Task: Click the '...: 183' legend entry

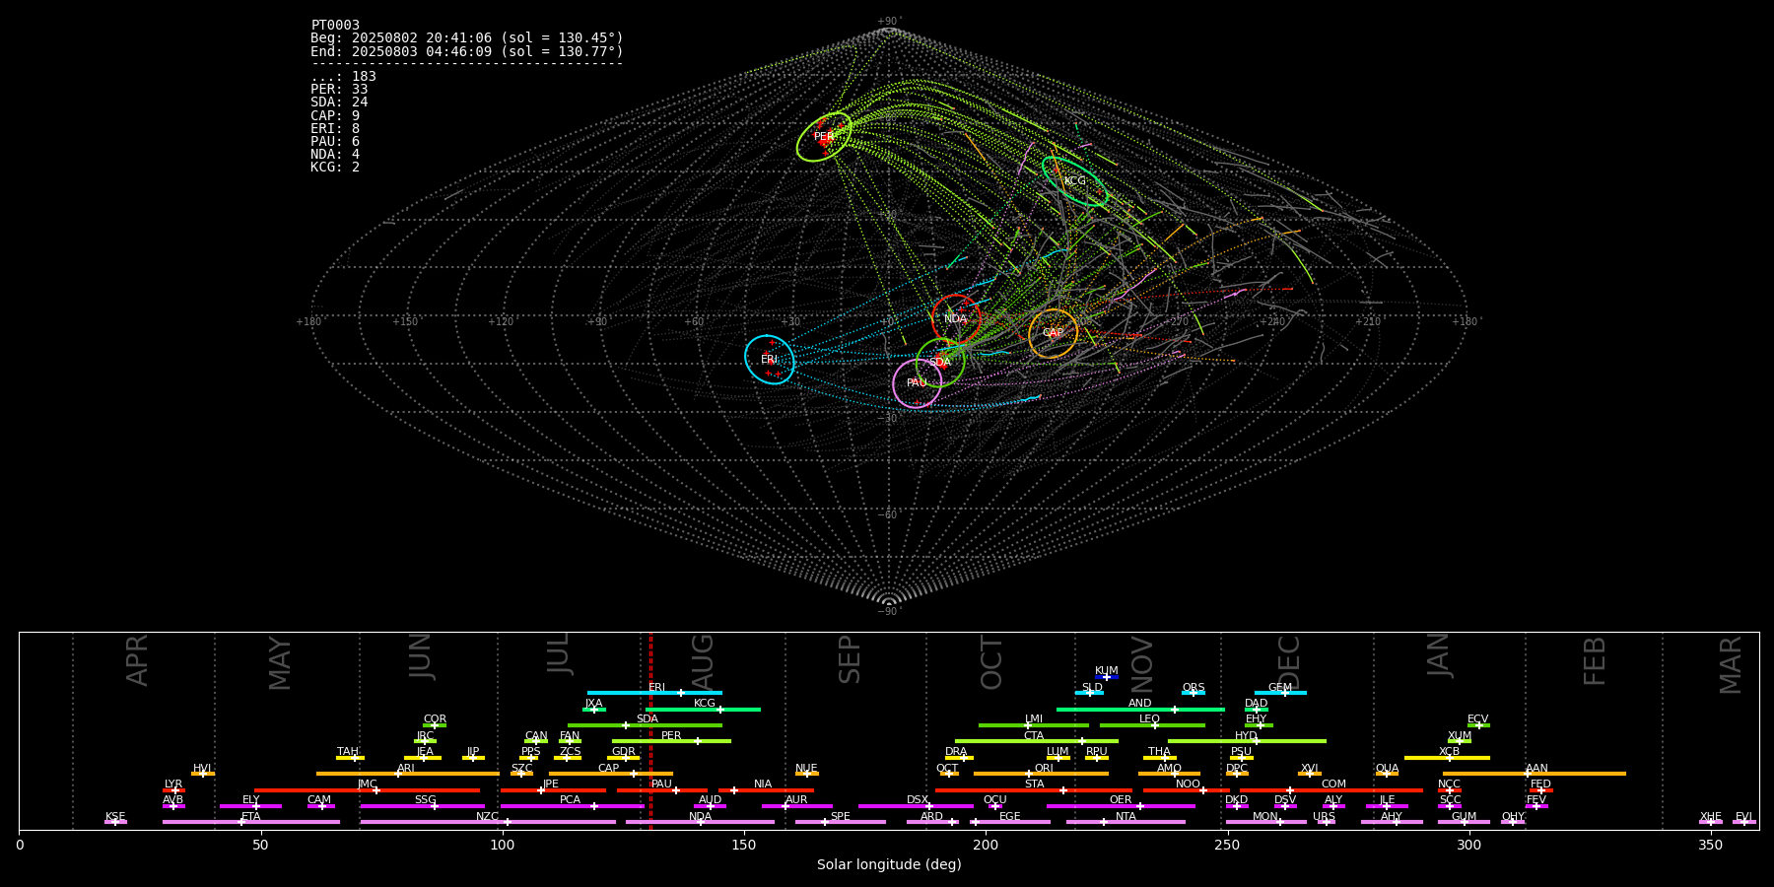Action: pyautogui.click(x=343, y=77)
